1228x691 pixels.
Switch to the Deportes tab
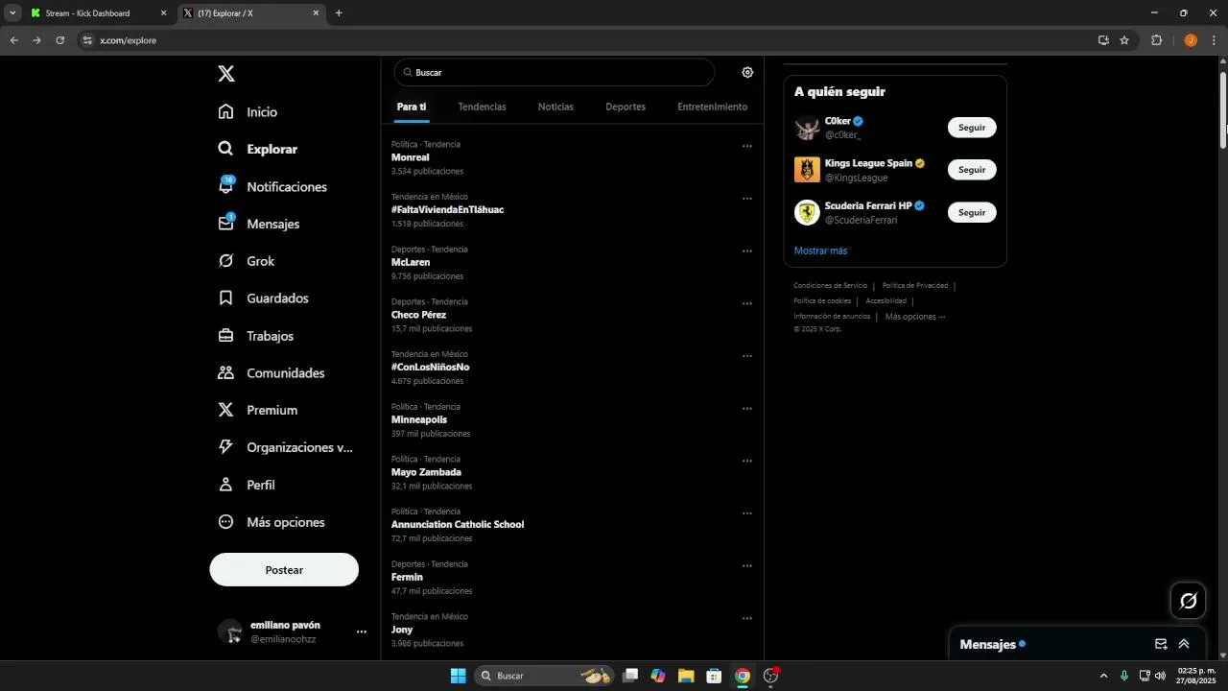coord(626,107)
